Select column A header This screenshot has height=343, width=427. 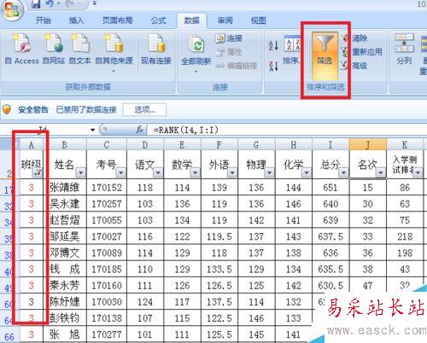coord(32,145)
